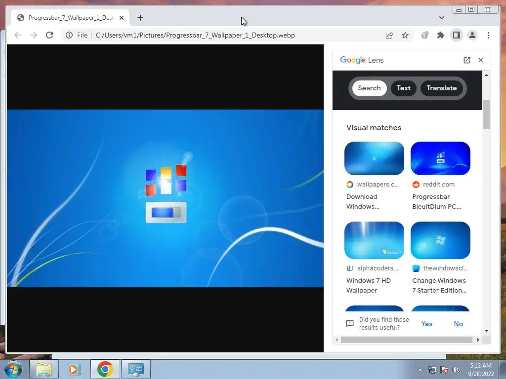Share this page using the share icon

click(x=389, y=35)
